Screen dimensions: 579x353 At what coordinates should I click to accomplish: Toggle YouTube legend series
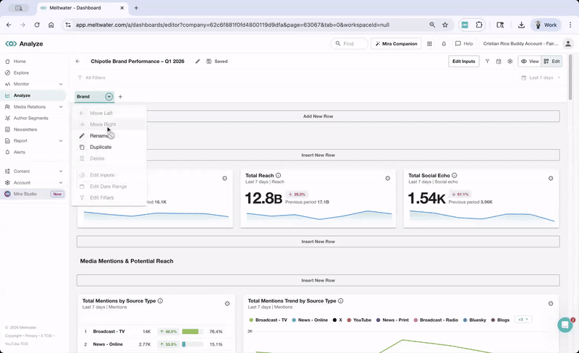click(x=359, y=320)
